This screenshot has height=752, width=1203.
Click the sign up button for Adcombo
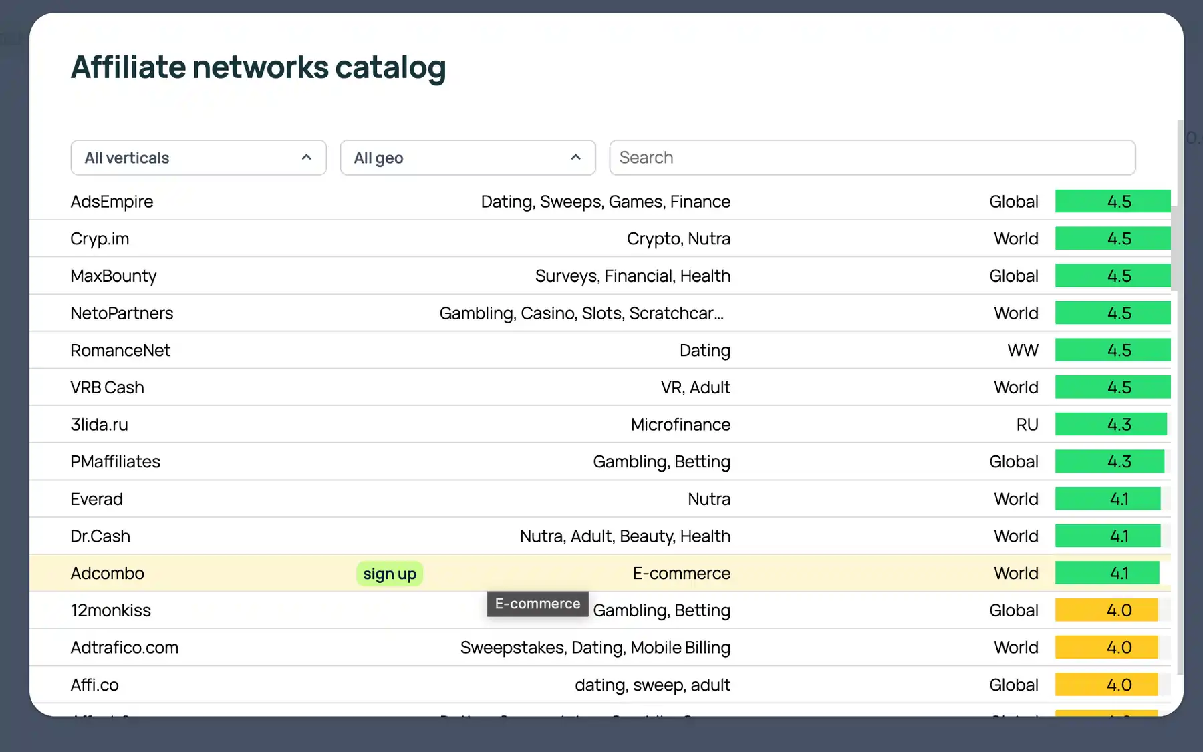[390, 574]
